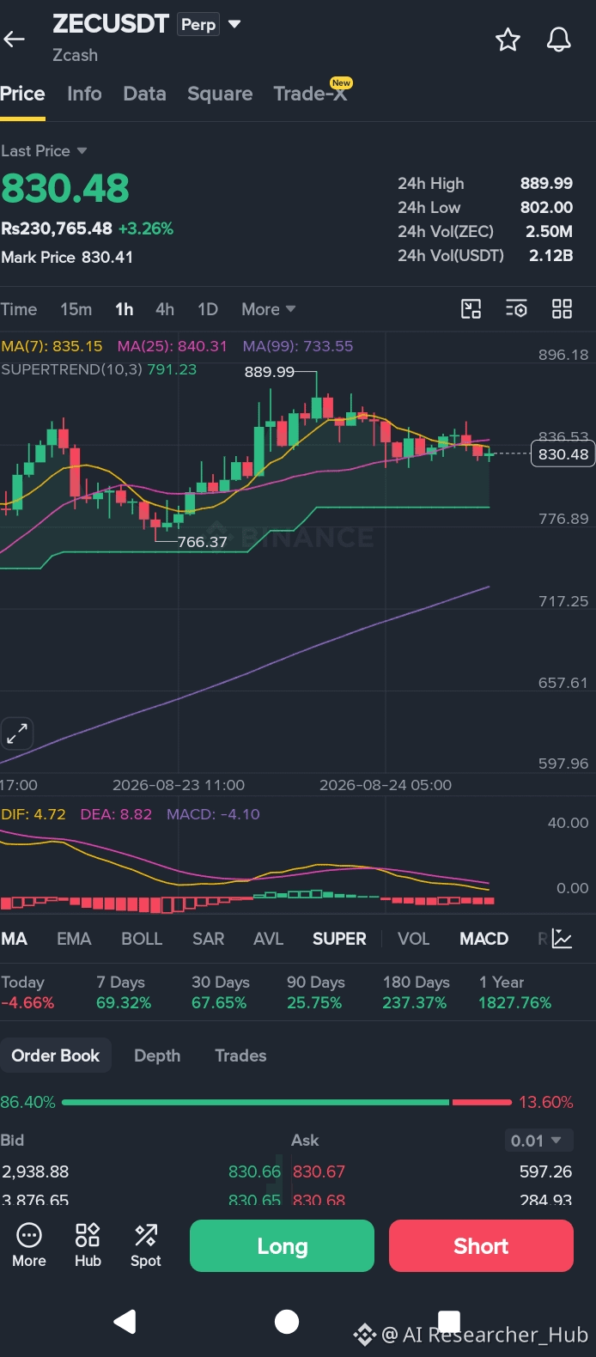Image resolution: width=596 pixels, height=1357 pixels.
Task: Tap Android home circle button
Action: 287,1321
